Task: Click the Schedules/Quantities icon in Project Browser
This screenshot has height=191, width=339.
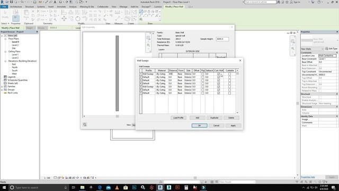Action: coord(5,80)
